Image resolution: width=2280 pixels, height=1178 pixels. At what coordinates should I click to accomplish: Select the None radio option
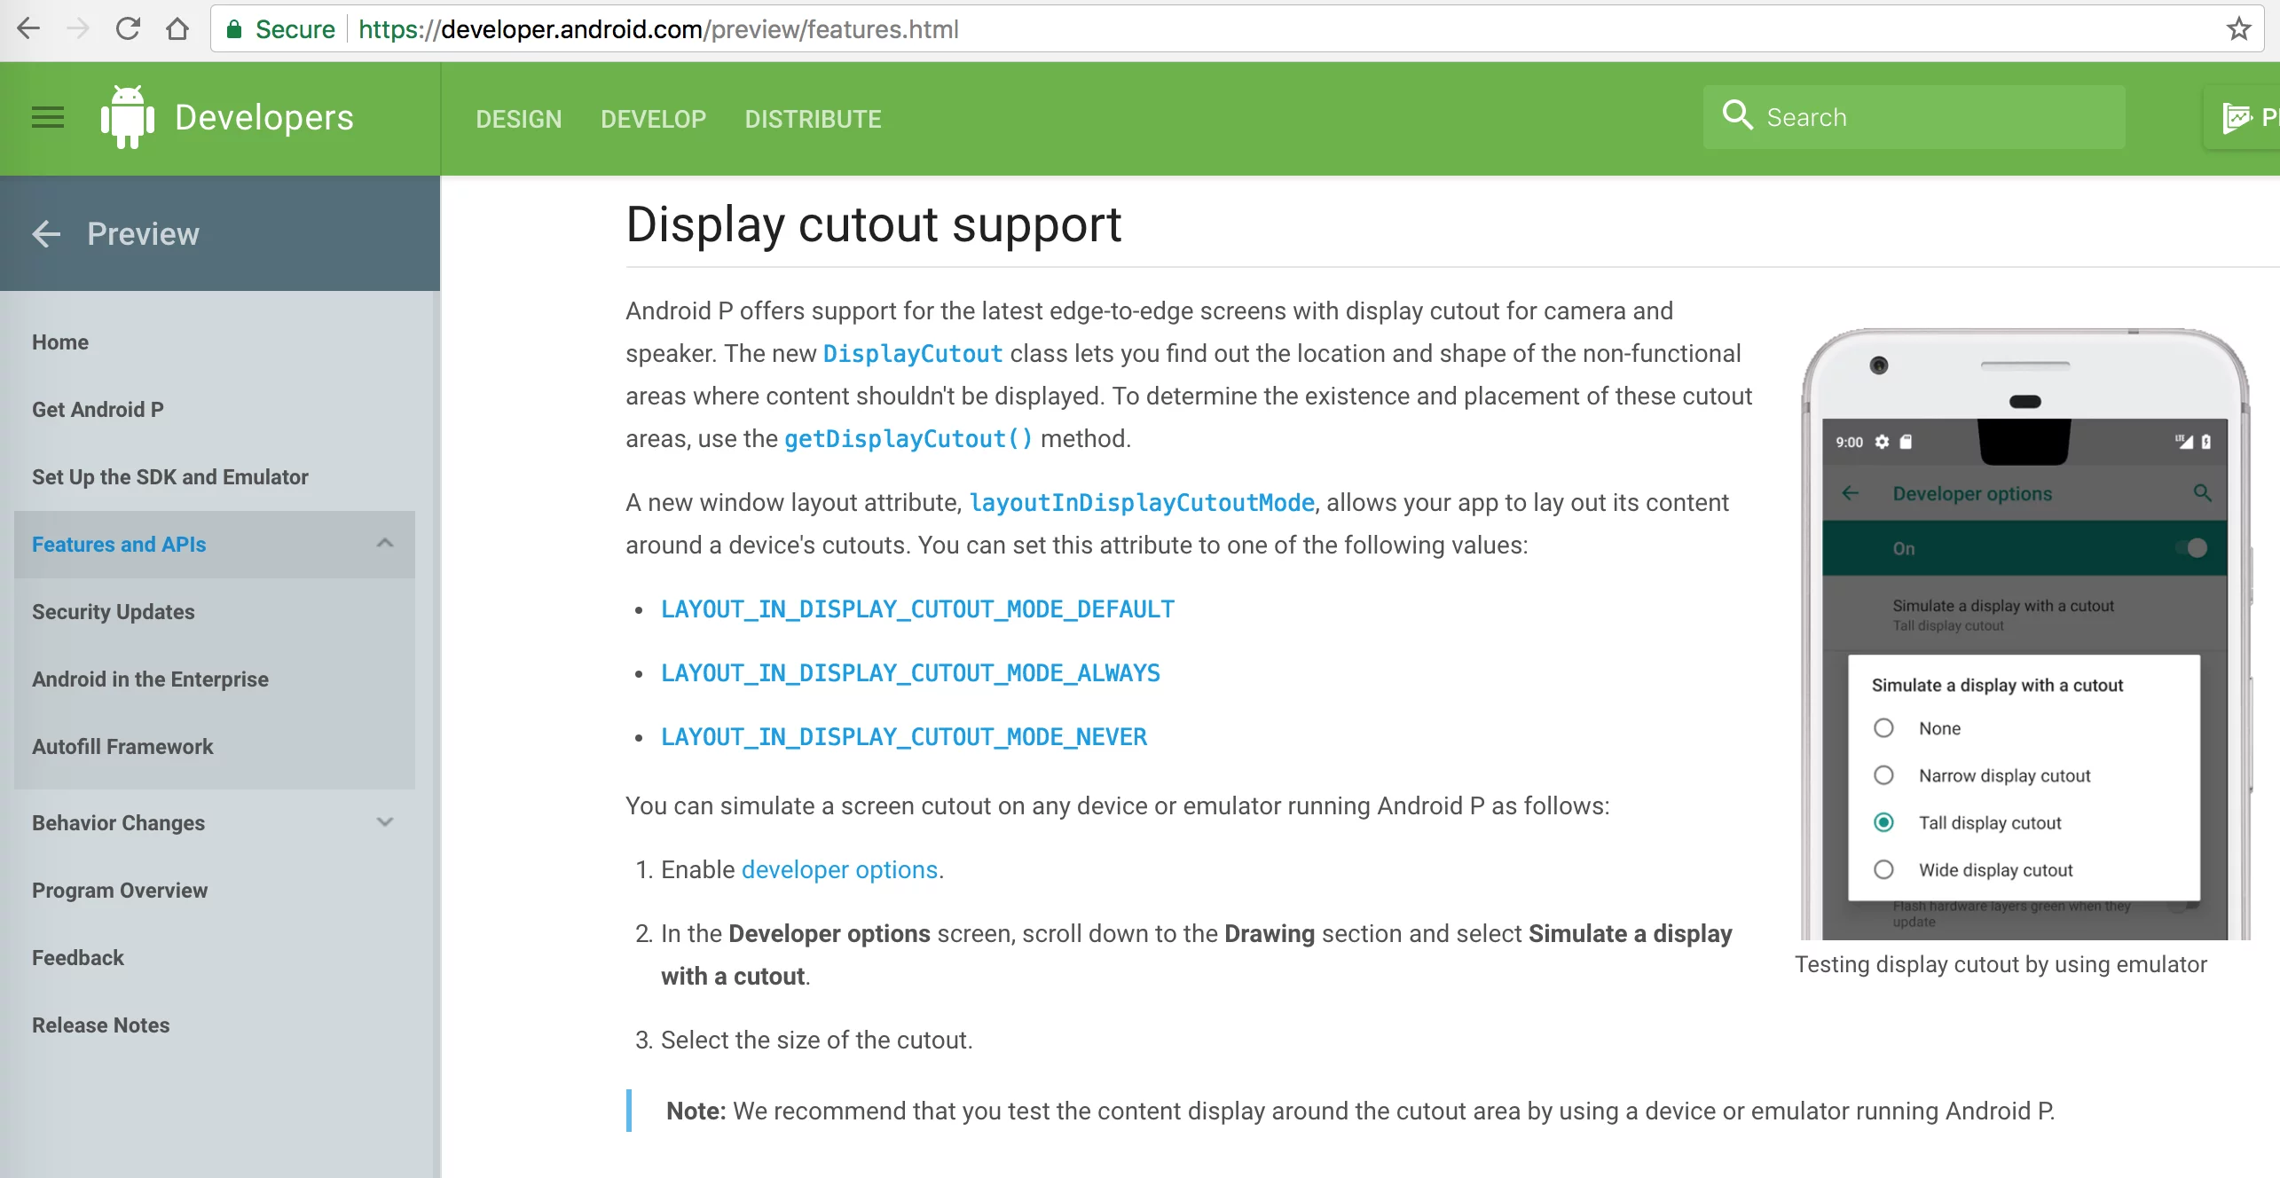point(1883,728)
